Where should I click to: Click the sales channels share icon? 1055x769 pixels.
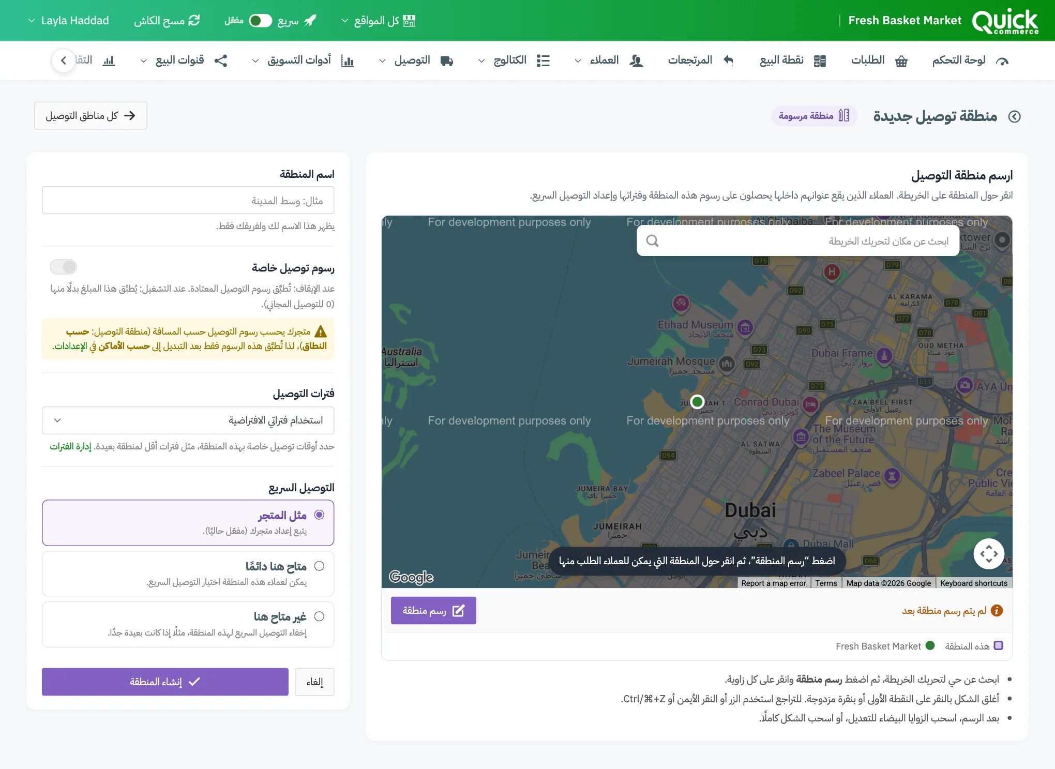click(x=221, y=61)
